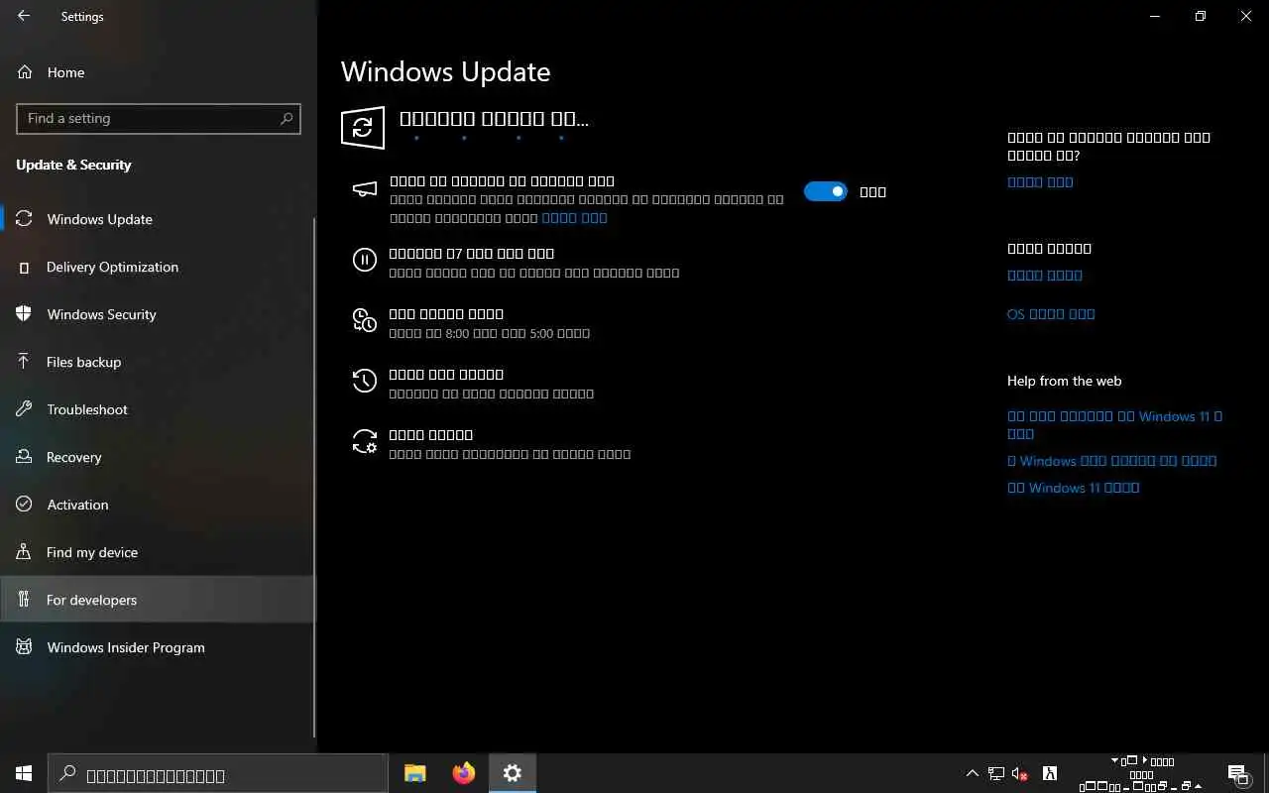Click the active hours clock icon
Screen dimensions: 1269x793
pos(365,320)
